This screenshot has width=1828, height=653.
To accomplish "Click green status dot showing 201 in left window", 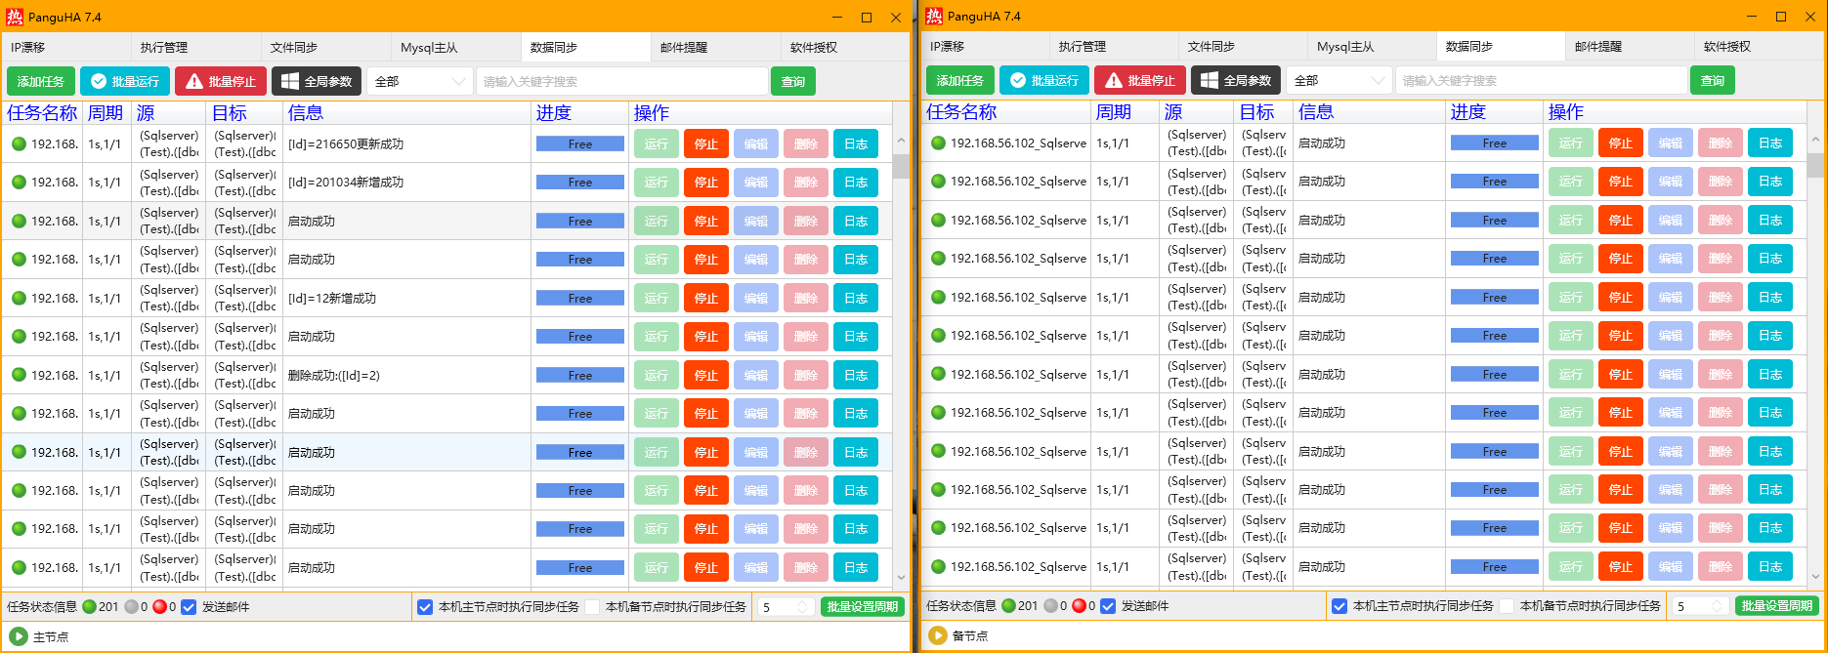I will point(90,606).
